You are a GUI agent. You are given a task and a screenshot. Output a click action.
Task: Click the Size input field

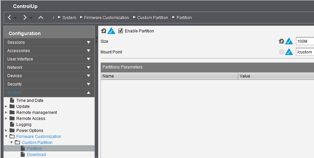tap(305, 41)
